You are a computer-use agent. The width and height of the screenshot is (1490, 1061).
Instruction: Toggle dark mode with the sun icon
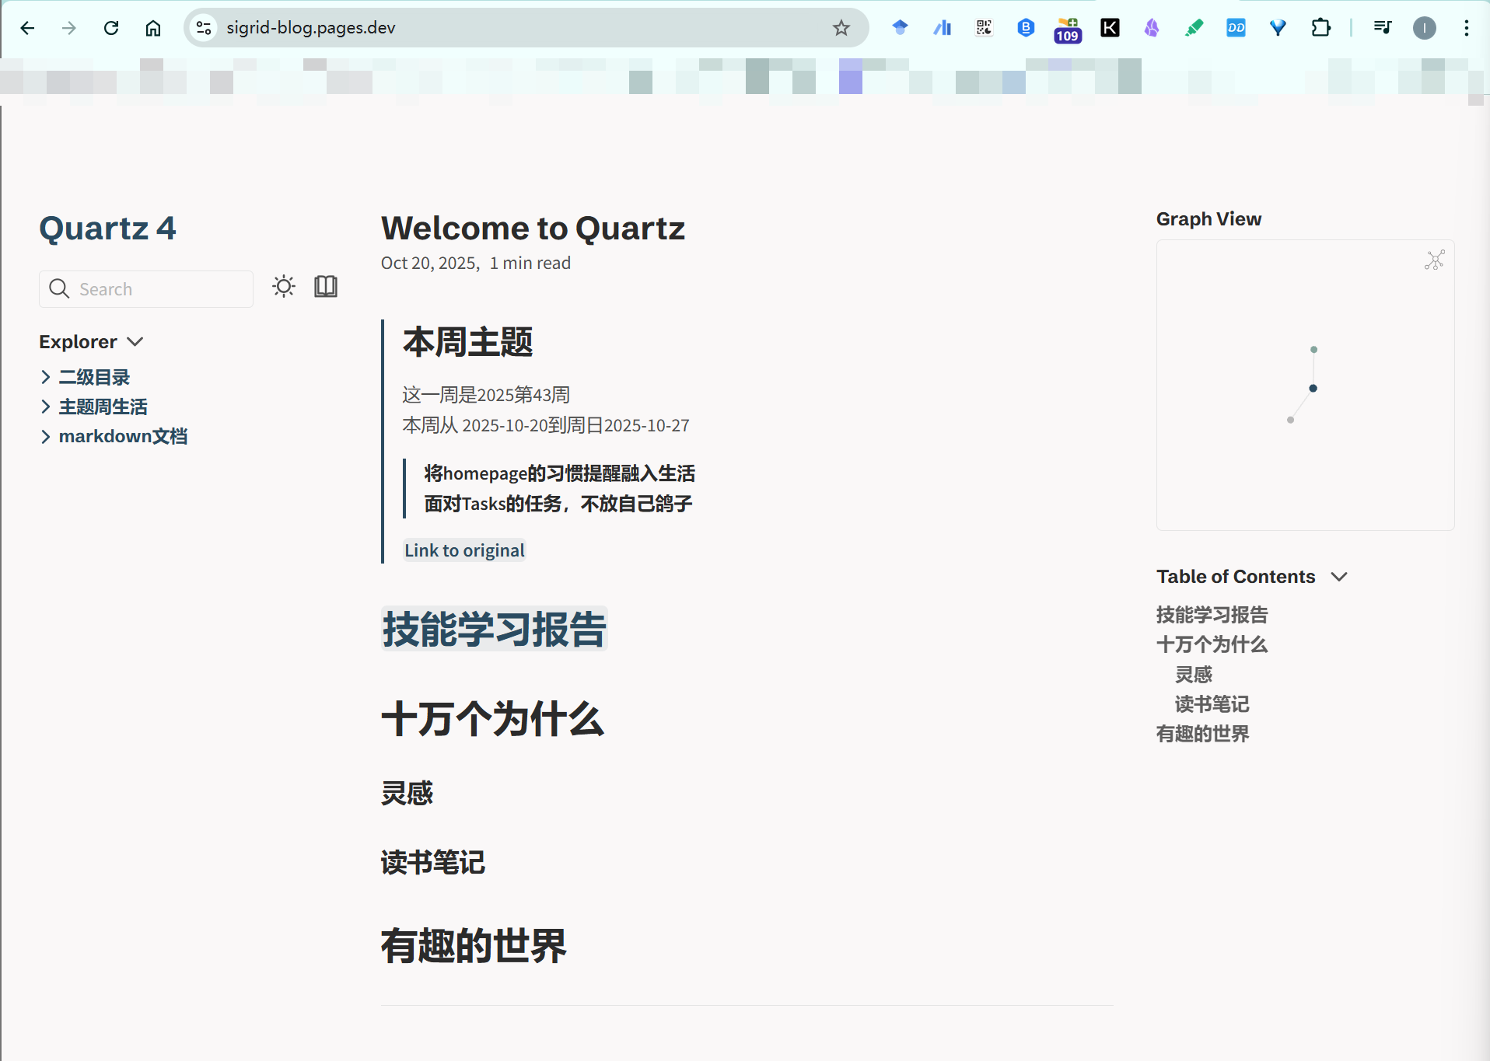(x=284, y=287)
